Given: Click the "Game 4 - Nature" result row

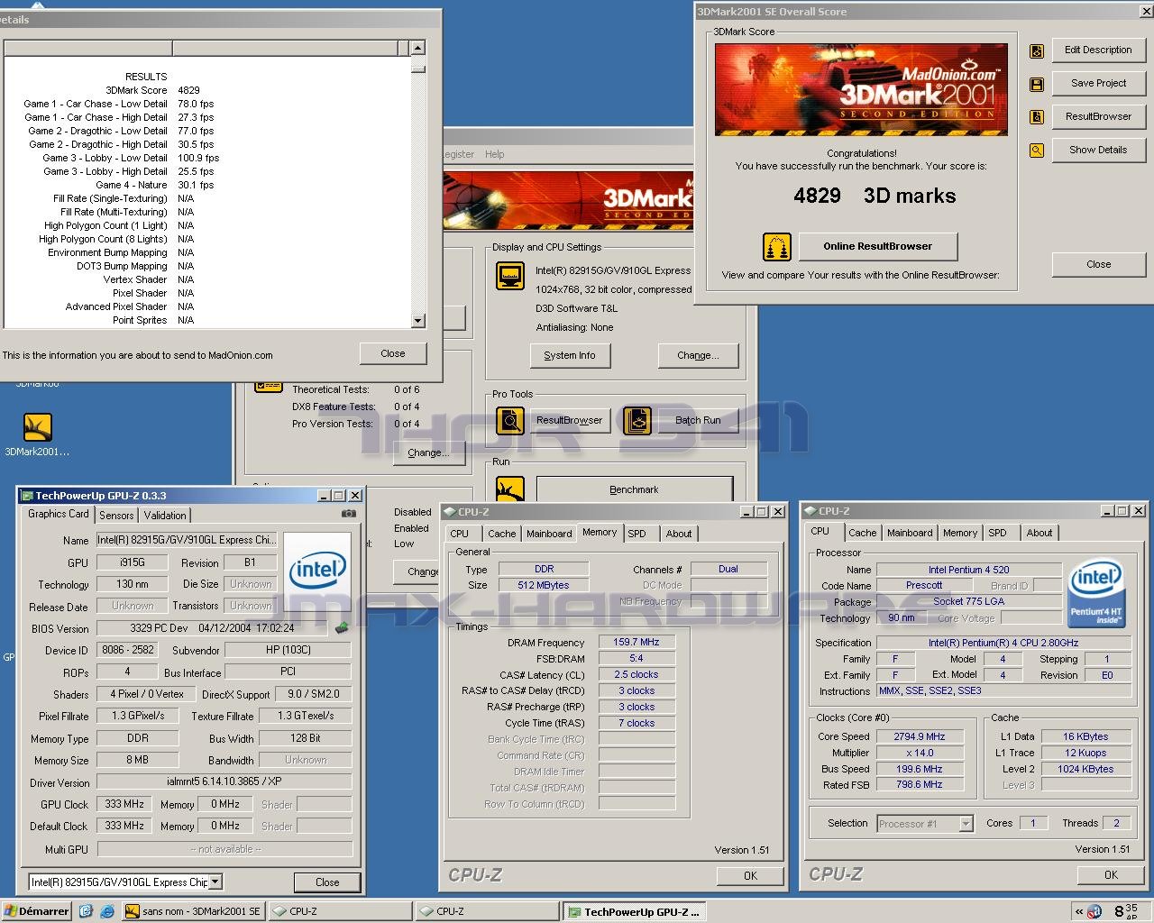Looking at the screenshot, I should (x=155, y=185).
